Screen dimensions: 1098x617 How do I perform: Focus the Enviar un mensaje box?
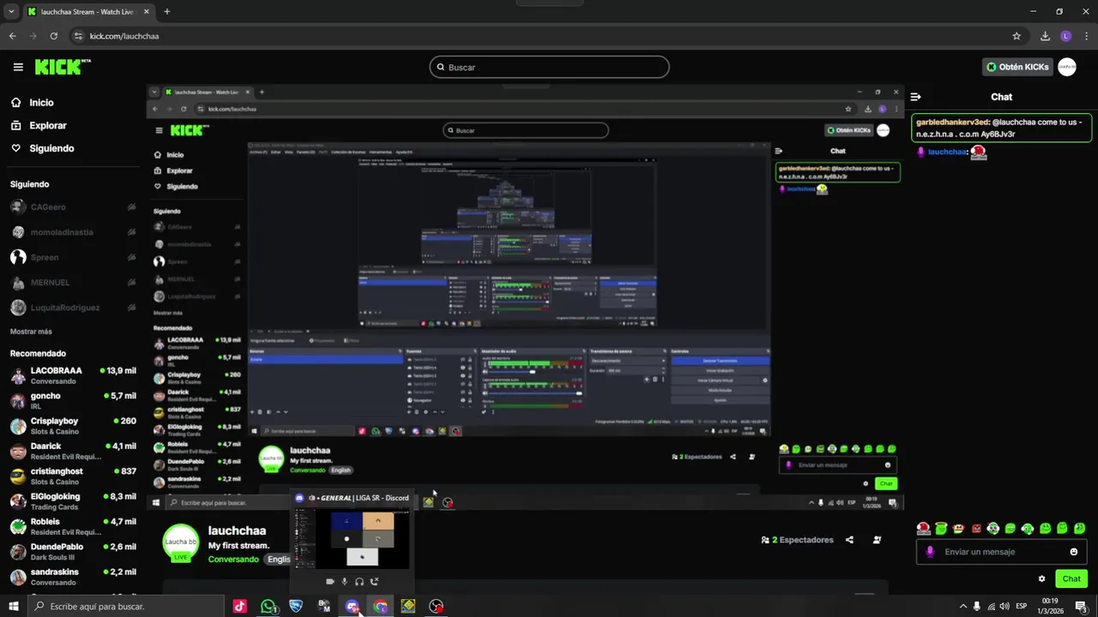tap(1001, 552)
